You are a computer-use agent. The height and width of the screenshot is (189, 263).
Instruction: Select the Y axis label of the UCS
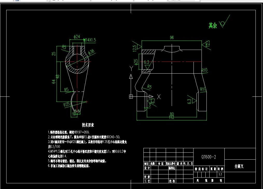click(131, 68)
